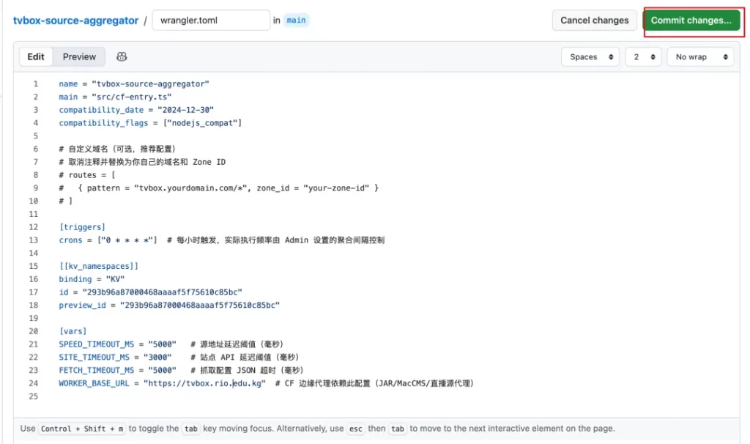Open the Spaces indent mode dropdown
The width and height of the screenshot is (750, 444).
(590, 57)
